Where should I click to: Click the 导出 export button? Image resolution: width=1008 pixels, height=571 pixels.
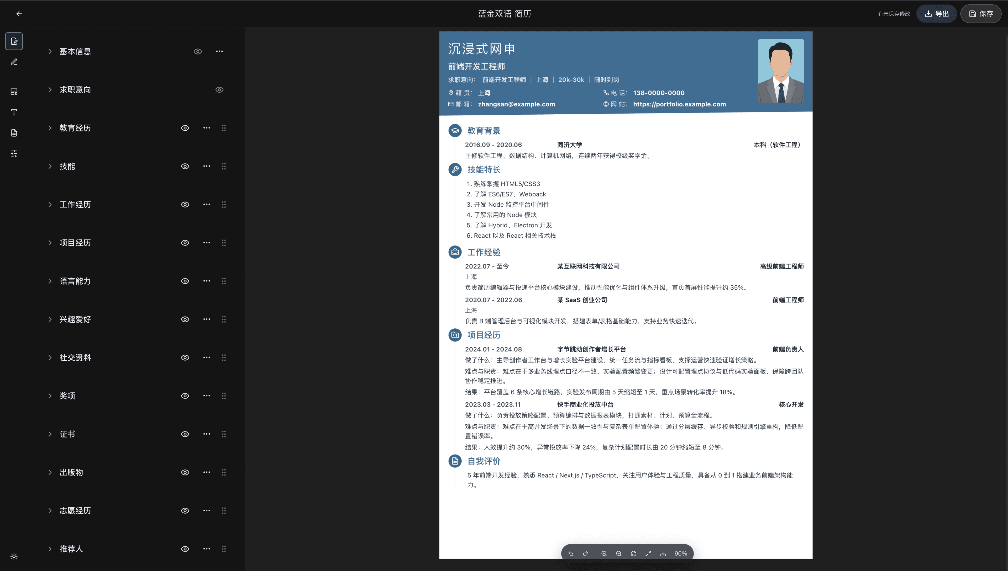click(937, 14)
